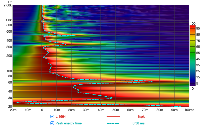
Task: Uncheck the L 1664 trace checkbox
Action: [52, 116]
